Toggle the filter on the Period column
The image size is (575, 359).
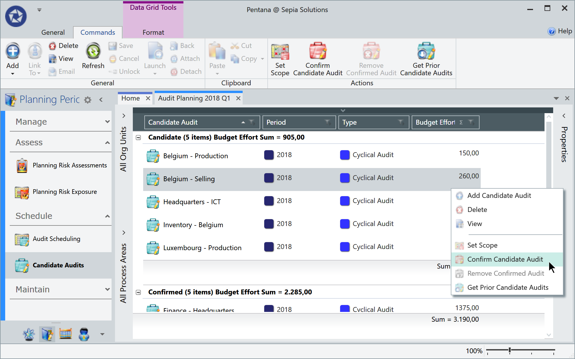pyautogui.click(x=327, y=122)
